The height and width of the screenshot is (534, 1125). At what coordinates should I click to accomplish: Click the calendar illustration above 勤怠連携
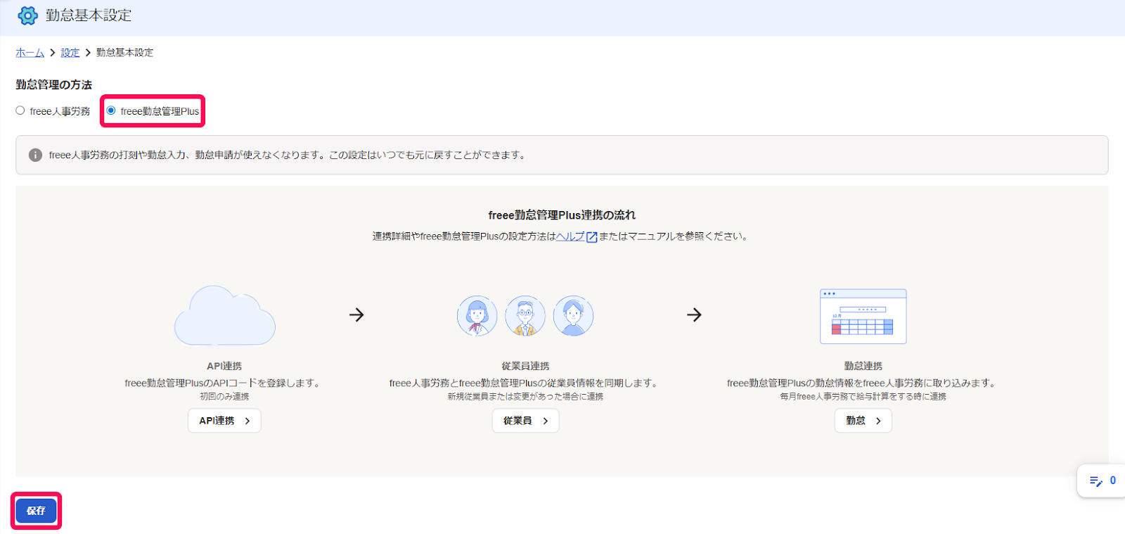click(x=863, y=317)
